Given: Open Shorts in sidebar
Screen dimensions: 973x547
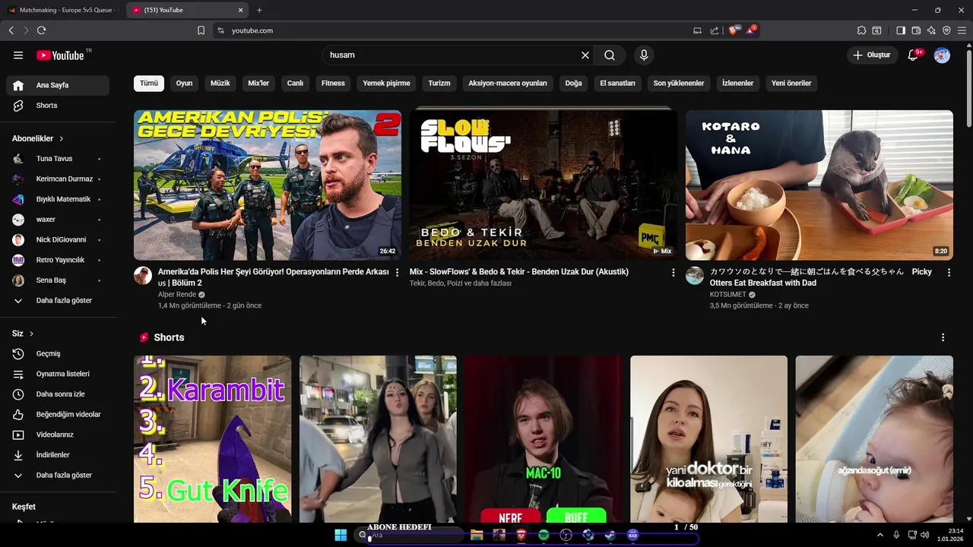Looking at the screenshot, I should [x=58, y=106].
